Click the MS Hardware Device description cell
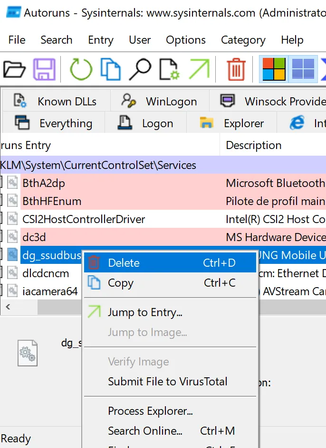 tap(275, 237)
